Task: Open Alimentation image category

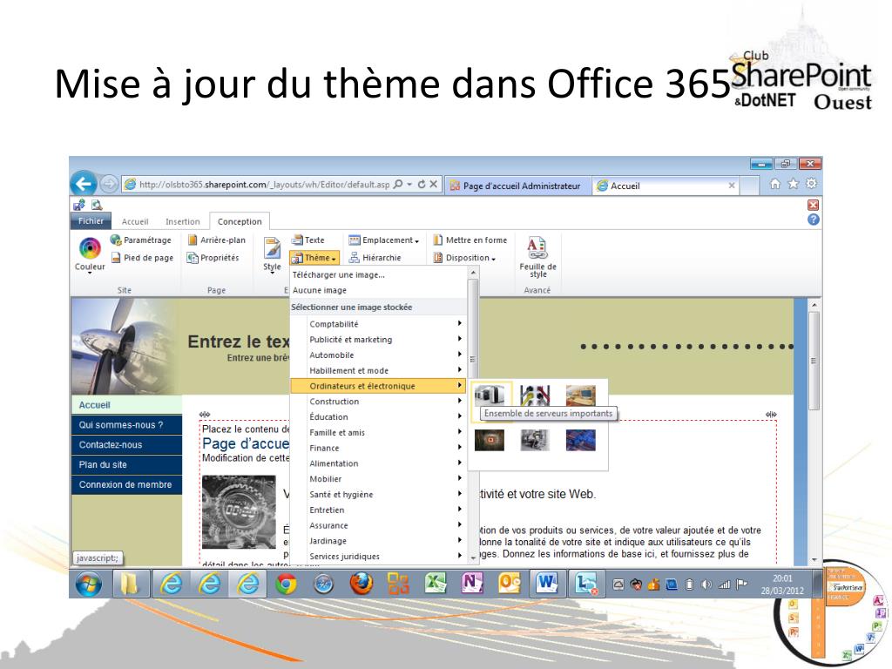Action: (378, 463)
